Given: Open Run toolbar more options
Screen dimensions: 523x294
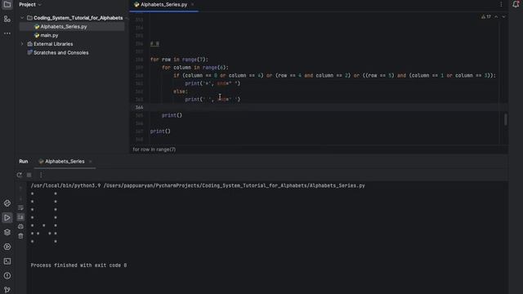Looking at the screenshot, I should 41,175.
